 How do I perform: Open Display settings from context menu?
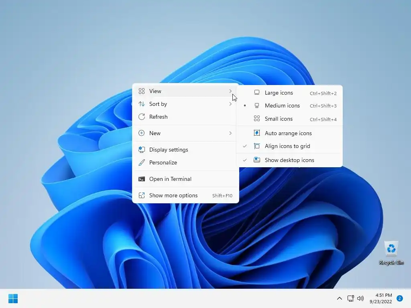click(x=185, y=150)
